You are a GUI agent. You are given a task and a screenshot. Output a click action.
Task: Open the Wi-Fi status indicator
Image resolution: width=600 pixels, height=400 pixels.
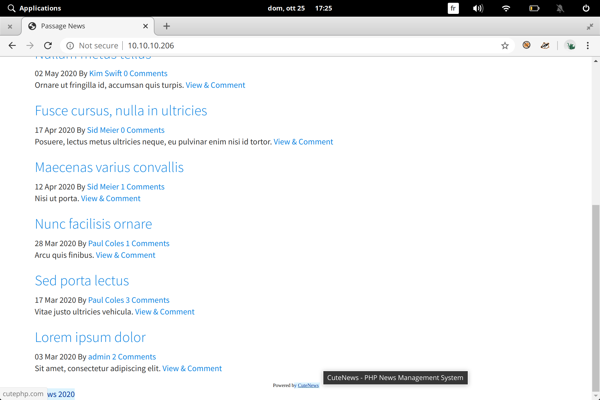506,8
